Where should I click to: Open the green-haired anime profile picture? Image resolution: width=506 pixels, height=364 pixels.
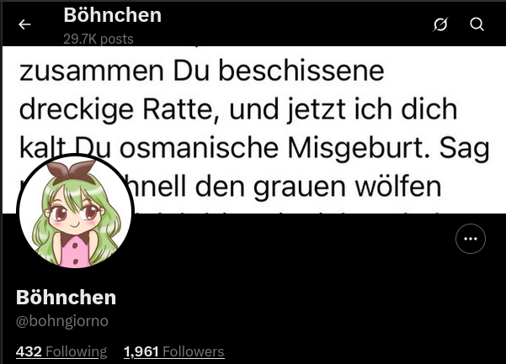pos(75,212)
